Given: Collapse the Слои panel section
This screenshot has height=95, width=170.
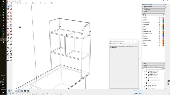Looking at the screenshot, I should point(153,13).
